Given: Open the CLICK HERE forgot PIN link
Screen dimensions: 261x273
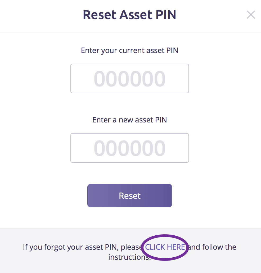Looking at the screenshot, I should pos(165,247).
